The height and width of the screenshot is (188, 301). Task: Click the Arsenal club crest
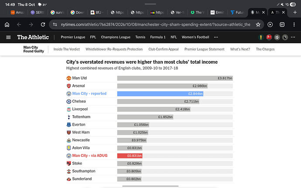coord(69,86)
